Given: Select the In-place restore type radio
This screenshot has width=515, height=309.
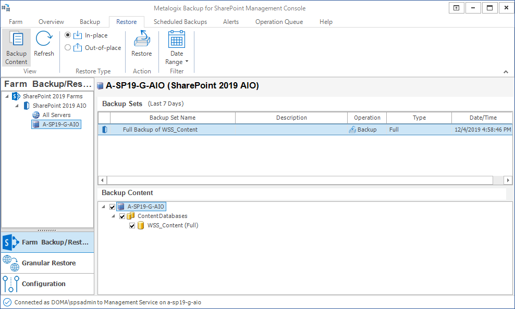Looking at the screenshot, I should click(68, 35).
